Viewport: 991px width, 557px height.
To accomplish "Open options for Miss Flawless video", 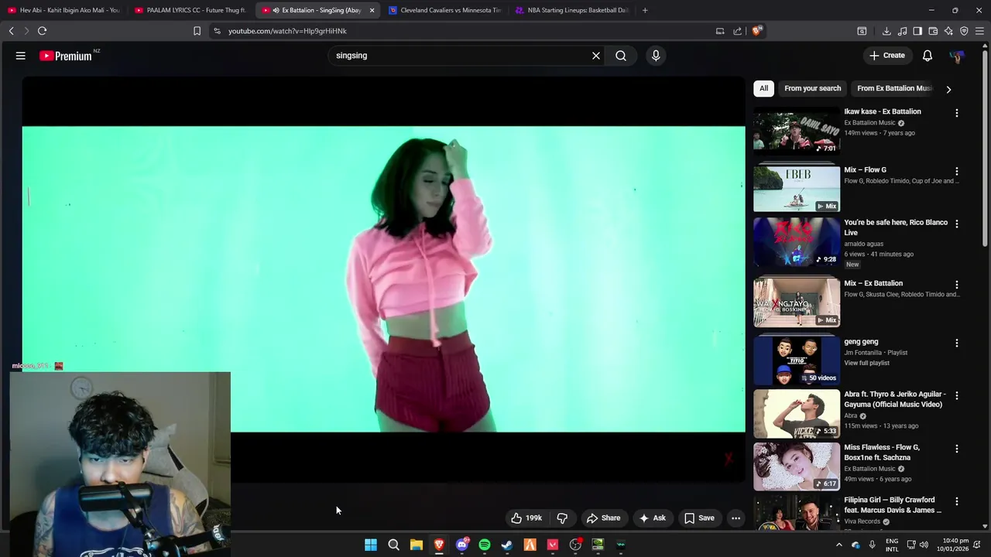I will click(957, 449).
